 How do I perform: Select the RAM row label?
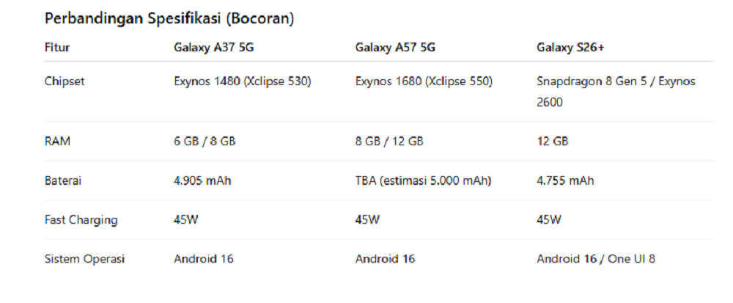pos(59,142)
